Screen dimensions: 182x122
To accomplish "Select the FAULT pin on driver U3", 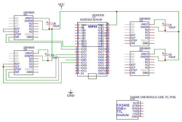I will coord(145,41).
